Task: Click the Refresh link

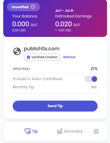Action: click(x=69, y=57)
